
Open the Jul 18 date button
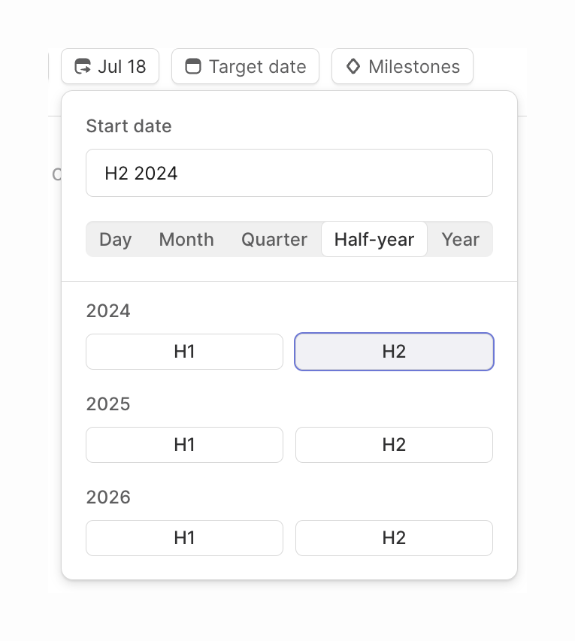110,66
